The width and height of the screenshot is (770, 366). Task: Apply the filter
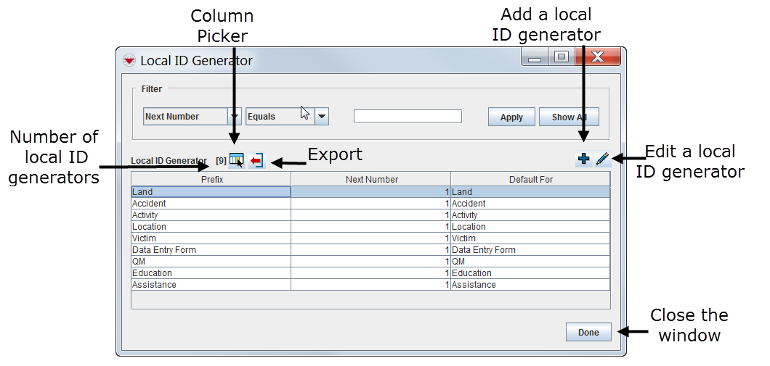coord(511,117)
